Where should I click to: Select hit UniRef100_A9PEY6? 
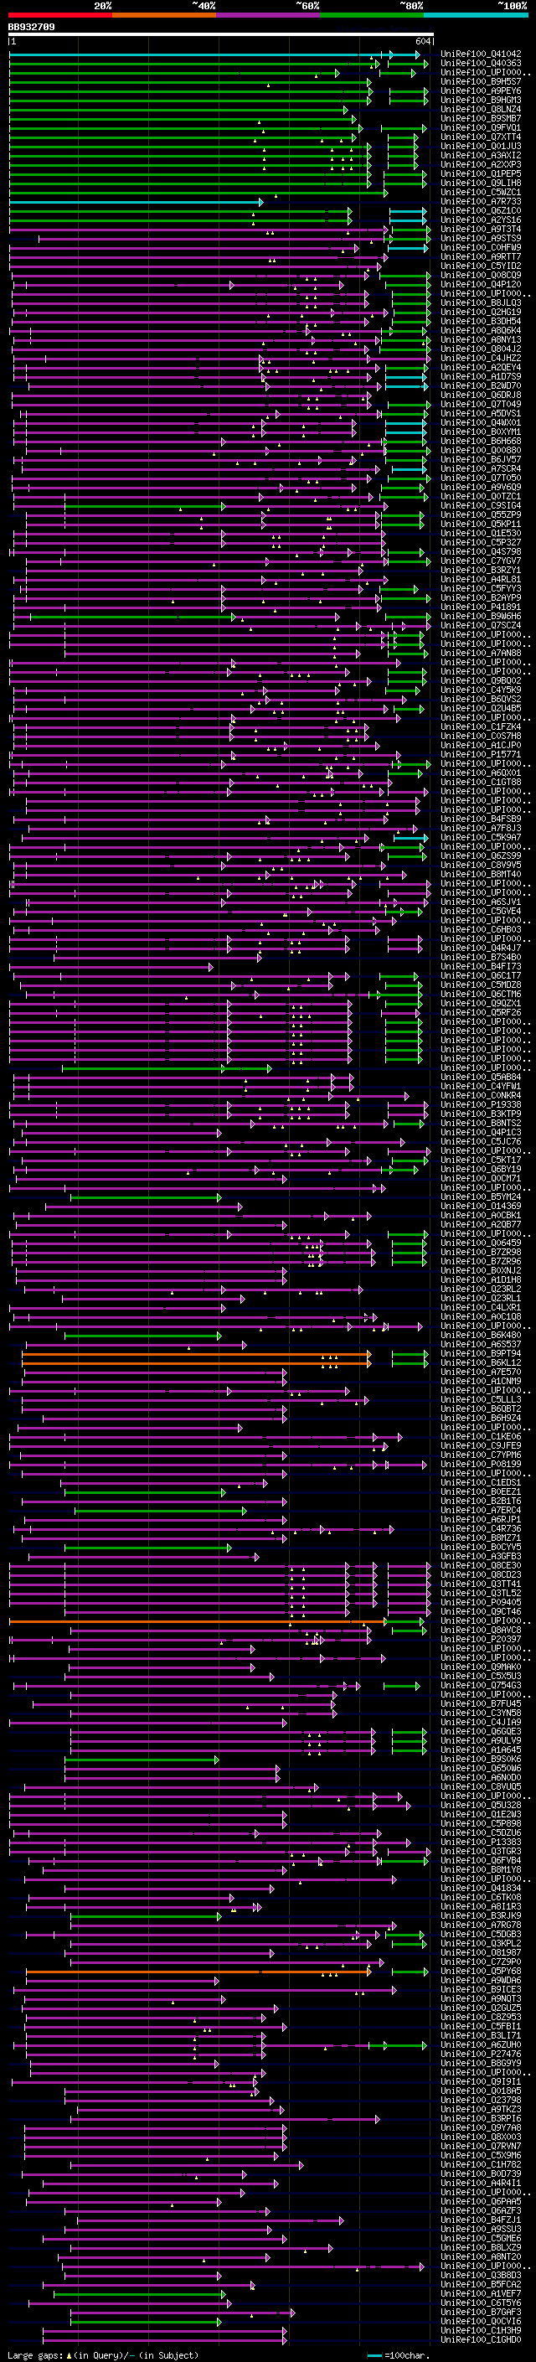point(481,90)
